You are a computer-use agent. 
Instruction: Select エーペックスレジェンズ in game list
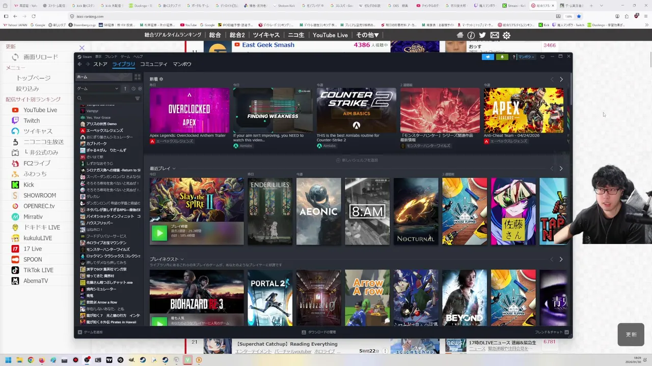pos(104,131)
